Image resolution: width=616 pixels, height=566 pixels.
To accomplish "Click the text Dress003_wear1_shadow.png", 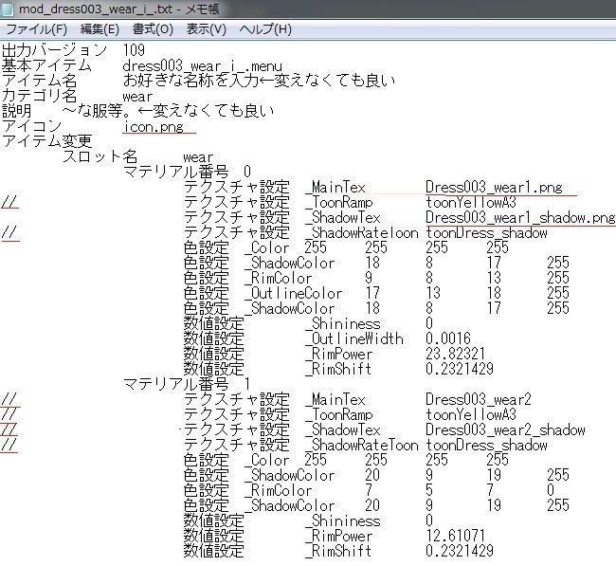I will [520, 217].
